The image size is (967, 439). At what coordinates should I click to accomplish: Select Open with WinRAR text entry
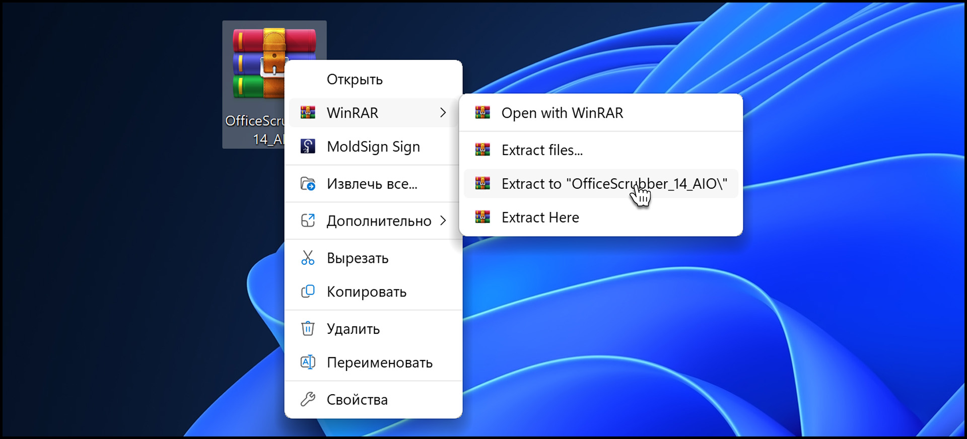point(562,113)
